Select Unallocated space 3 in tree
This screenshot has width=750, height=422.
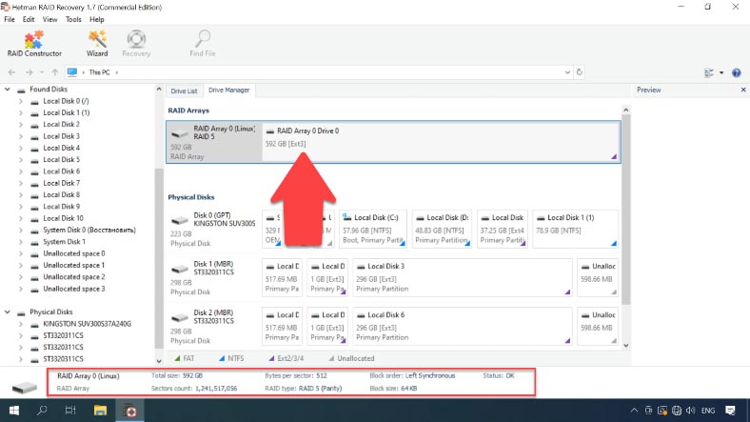(x=73, y=289)
